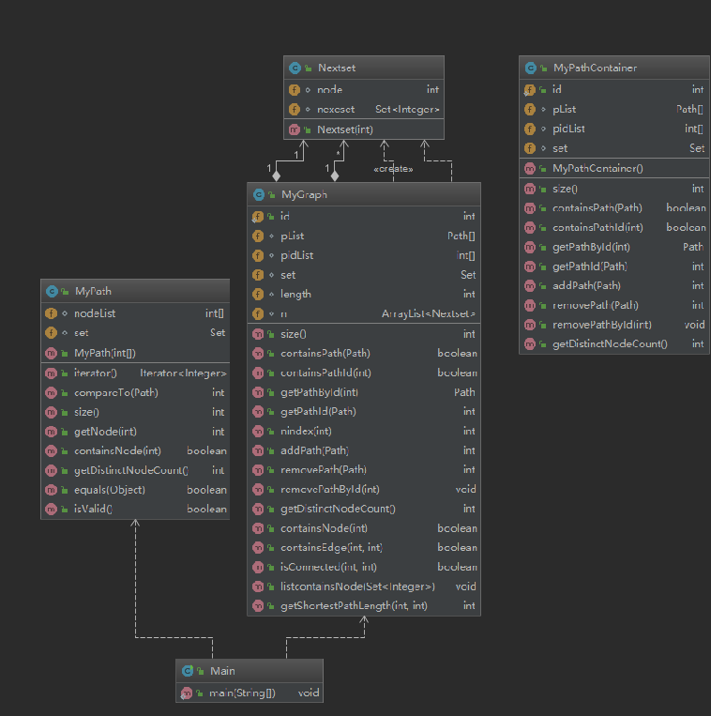
Task: Select the set field name in MyPathContainer
Action: tap(560, 148)
